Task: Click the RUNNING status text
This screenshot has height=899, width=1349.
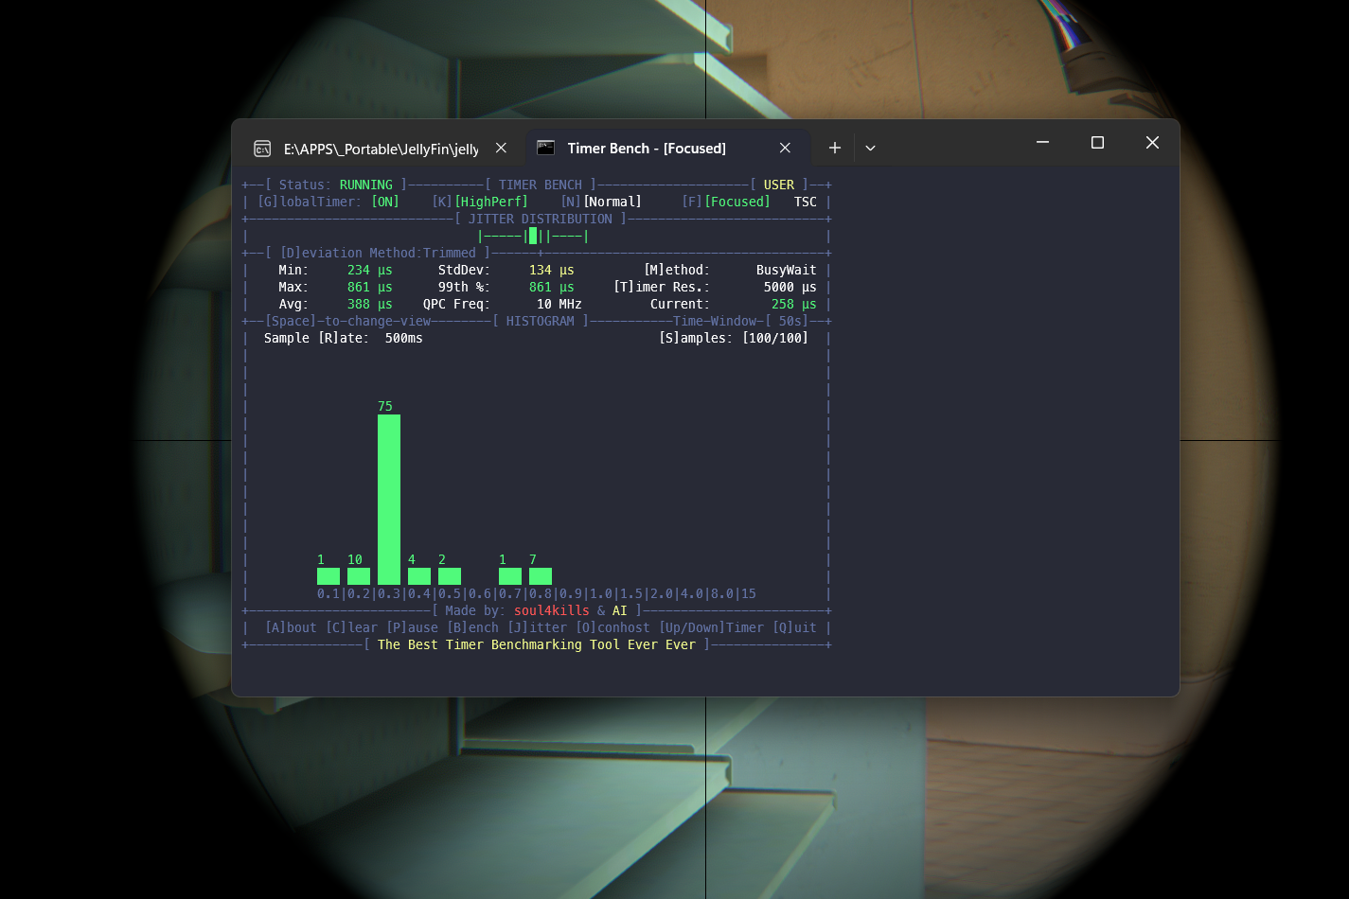Action: tap(366, 185)
